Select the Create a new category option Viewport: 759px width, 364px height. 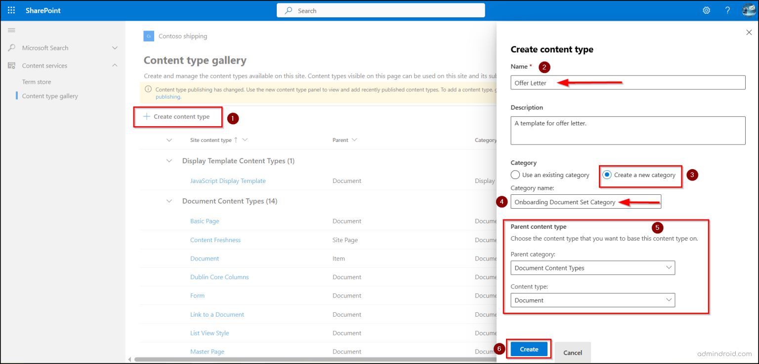(607, 174)
